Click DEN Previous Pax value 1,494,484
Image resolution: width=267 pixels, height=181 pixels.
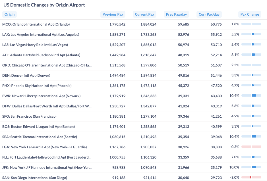click(117, 76)
